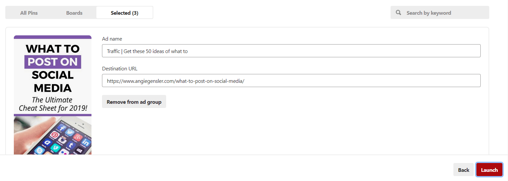
Task: Click into the Ad name text field
Action: 291,51
